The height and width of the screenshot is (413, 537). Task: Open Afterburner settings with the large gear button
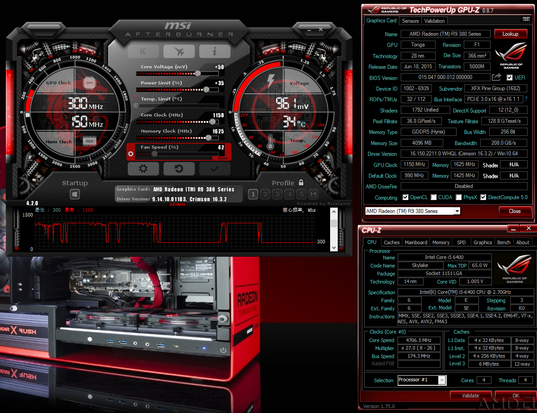click(x=143, y=169)
